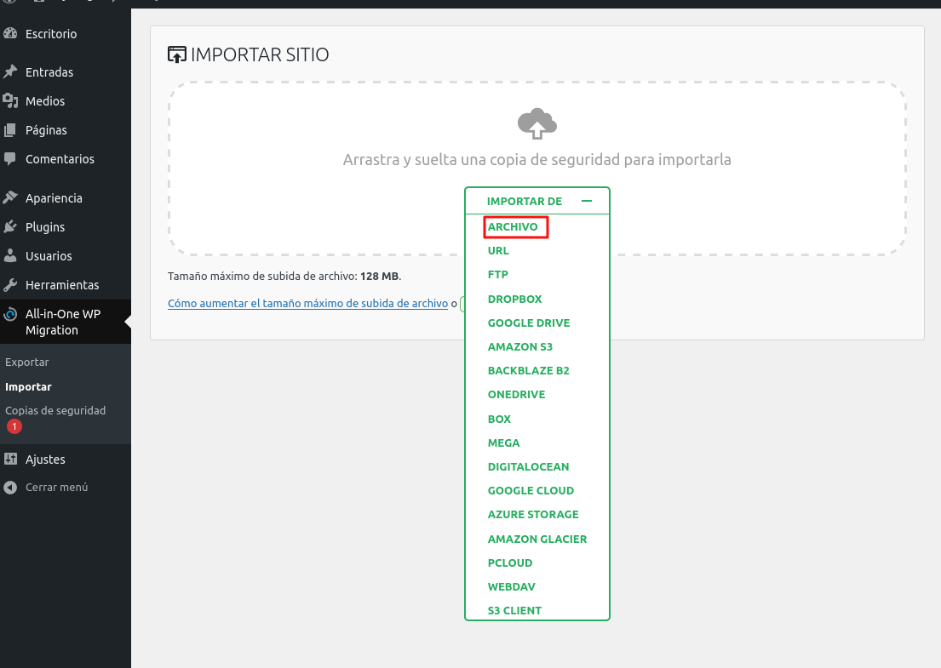Click the Comentarios speech bubble icon
Image resolution: width=941 pixels, height=668 pixels.
(10, 159)
